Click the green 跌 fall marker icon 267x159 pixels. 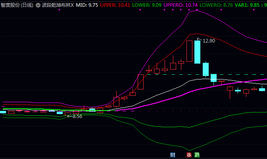(197, 155)
